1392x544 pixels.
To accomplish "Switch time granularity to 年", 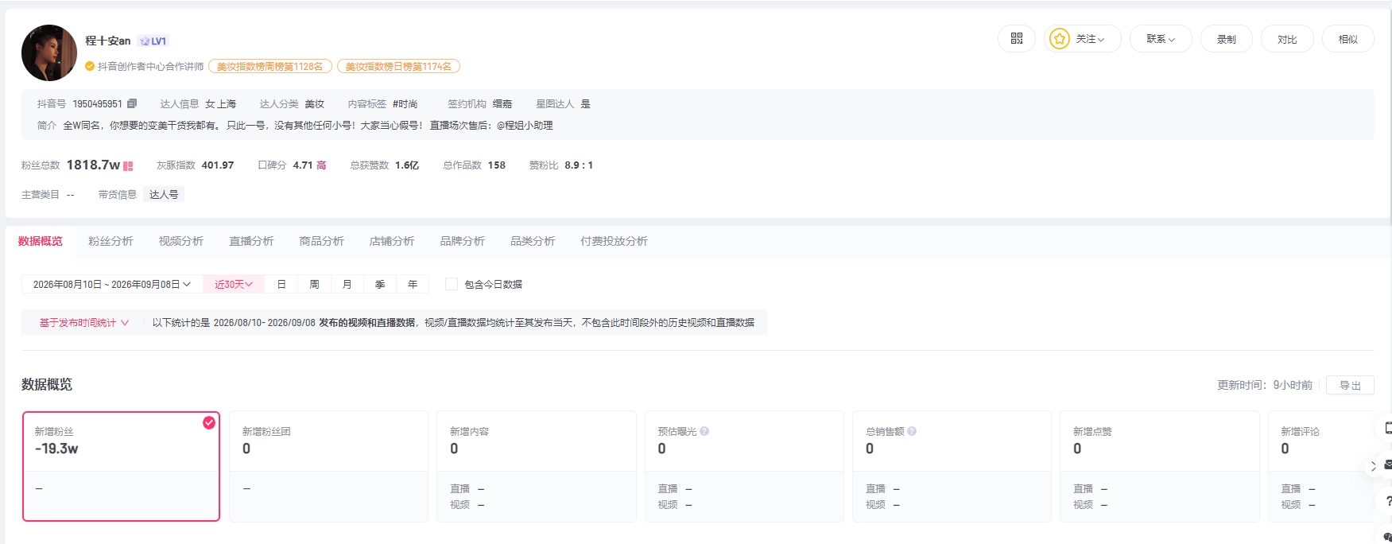I will coord(413,284).
